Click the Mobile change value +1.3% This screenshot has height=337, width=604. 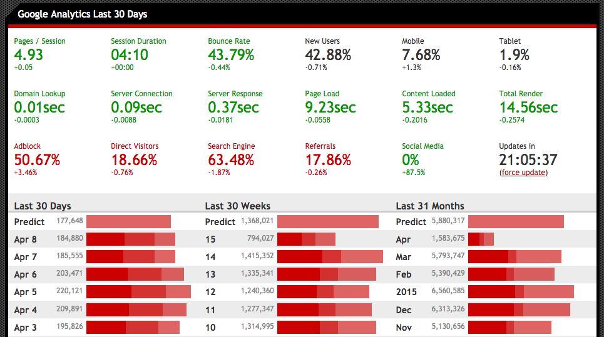pyautogui.click(x=412, y=68)
